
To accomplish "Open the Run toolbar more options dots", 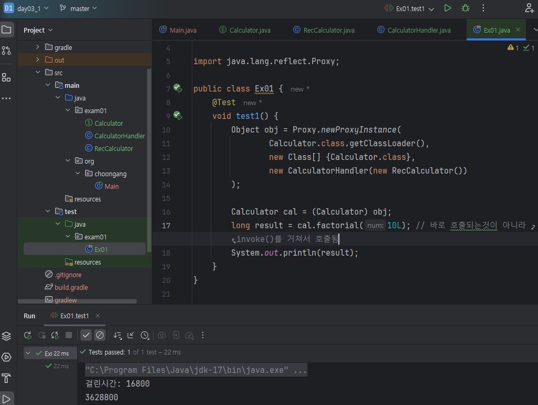I will (x=203, y=335).
